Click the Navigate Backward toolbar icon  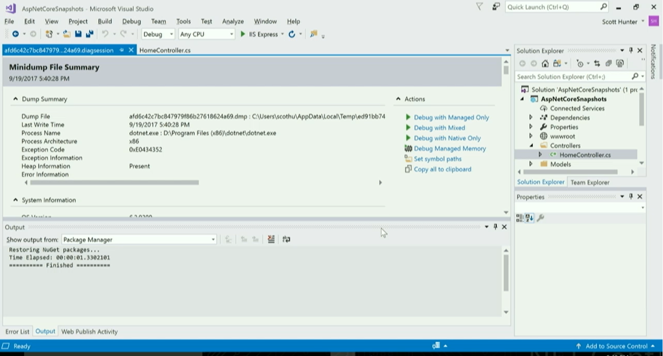[16, 34]
